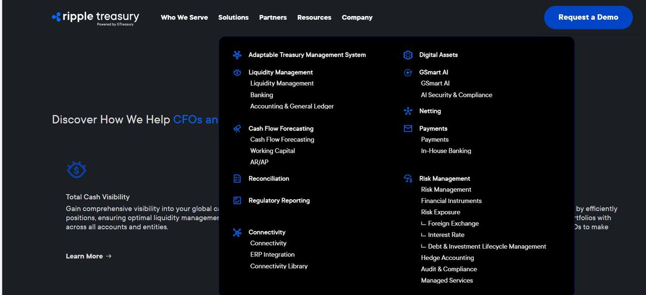Click the Reconciliation checklist icon
The height and width of the screenshot is (295, 646).
tap(237, 179)
